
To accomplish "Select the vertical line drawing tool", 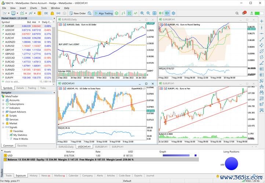I will click(262, 27).
